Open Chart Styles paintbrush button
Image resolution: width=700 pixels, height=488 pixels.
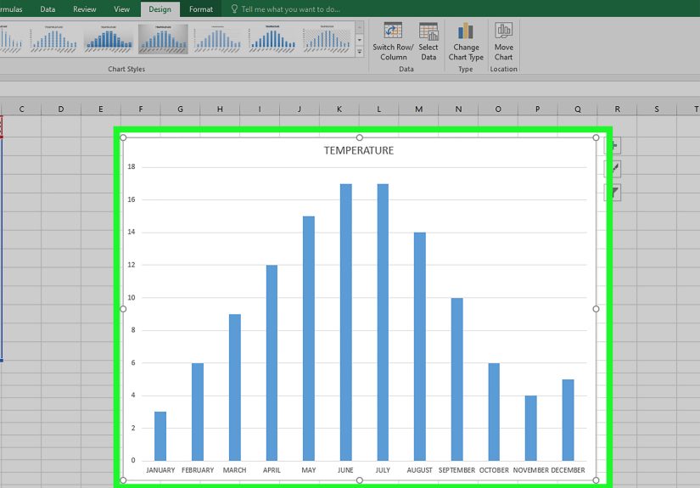[x=613, y=169]
